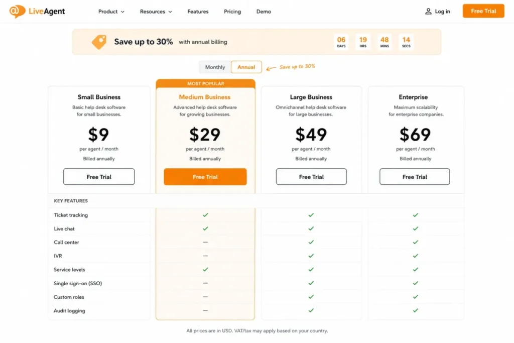
Task: Switch billing to Monthly
Action: click(x=215, y=67)
